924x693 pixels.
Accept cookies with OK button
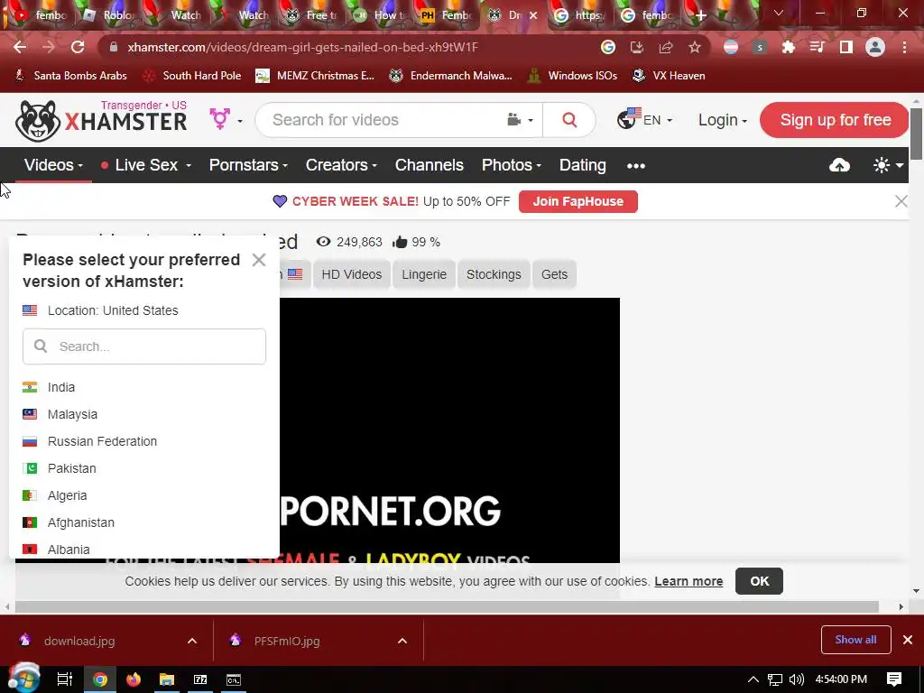pos(759,581)
